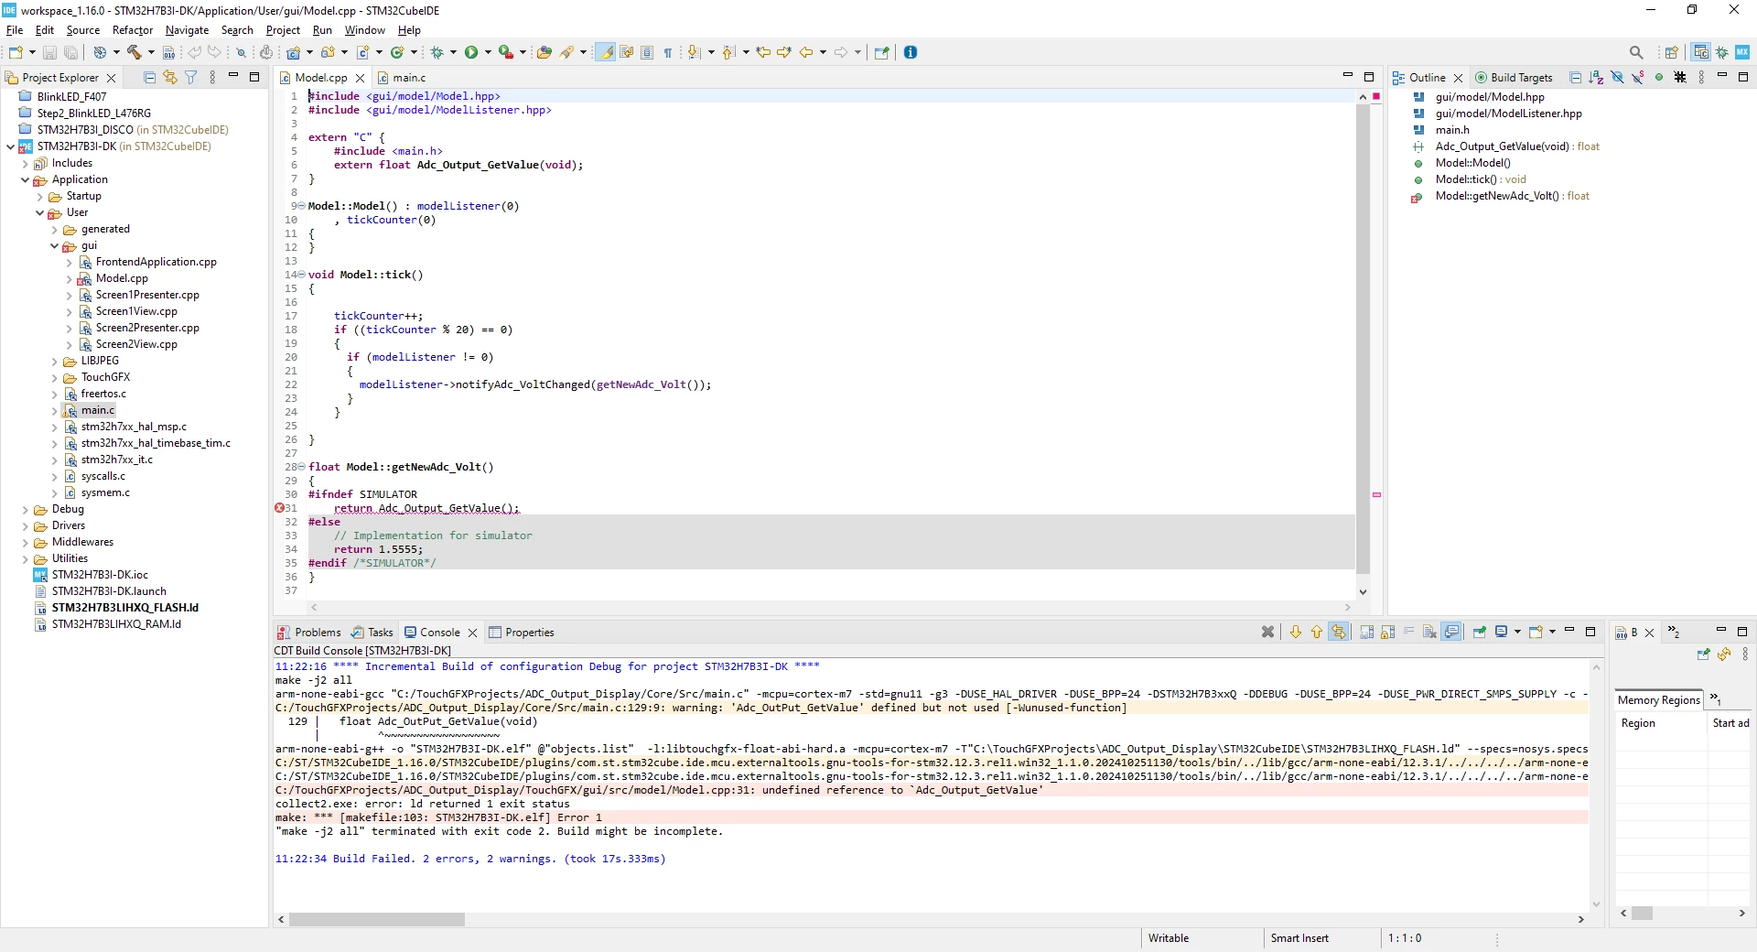Click the green Run play icon
The width and height of the screenshot is (1757, 952).
pos(471,52)
